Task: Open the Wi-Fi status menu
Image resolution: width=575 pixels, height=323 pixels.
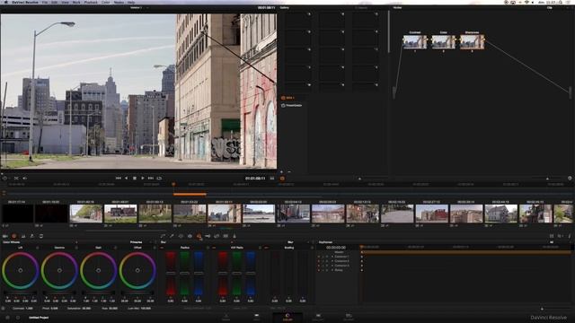Action: pyautogui.click(x=526, y=2)
